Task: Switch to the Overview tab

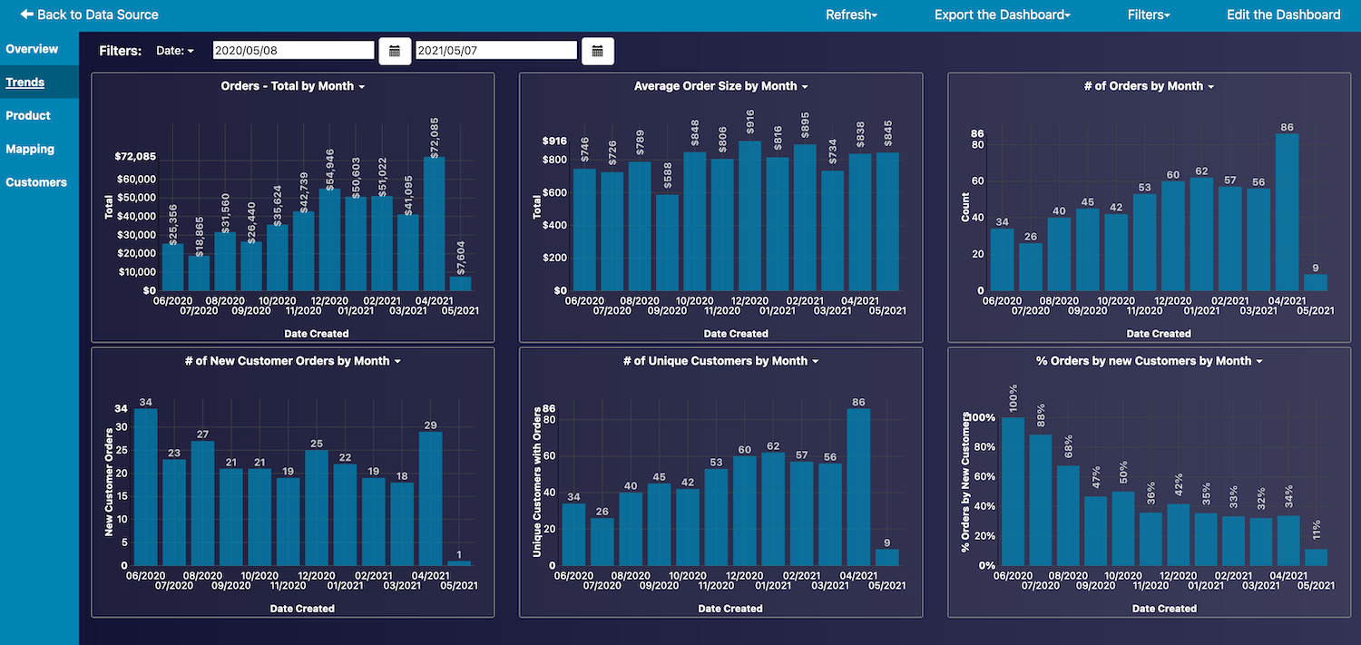Action: 32,49
